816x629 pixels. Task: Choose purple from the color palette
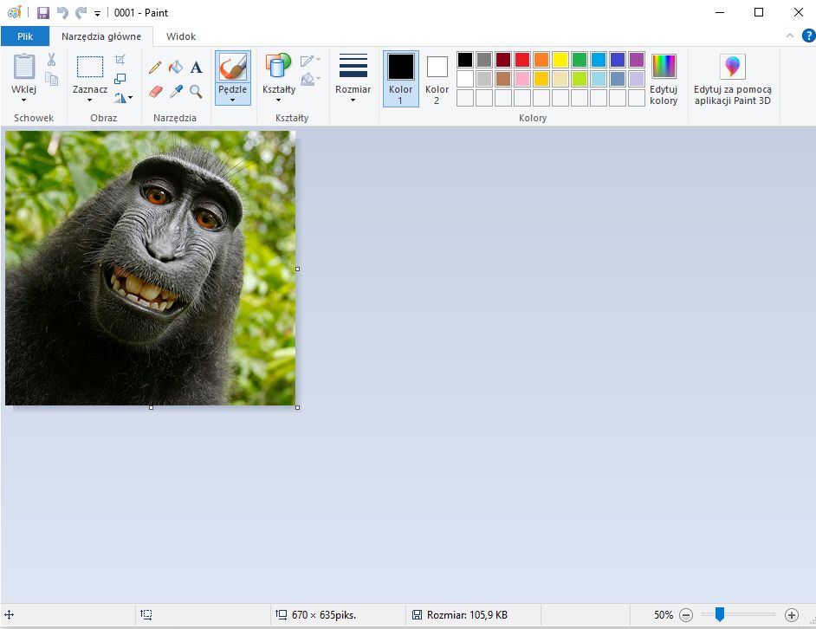click(637, 60)
